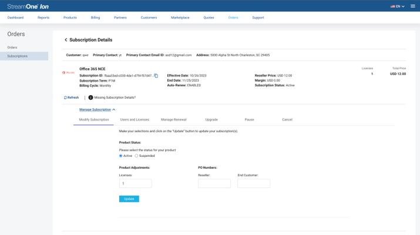Open the Manage Renewal tab
The width and height of the screenshot is (420, 235).
pos(173,119)
